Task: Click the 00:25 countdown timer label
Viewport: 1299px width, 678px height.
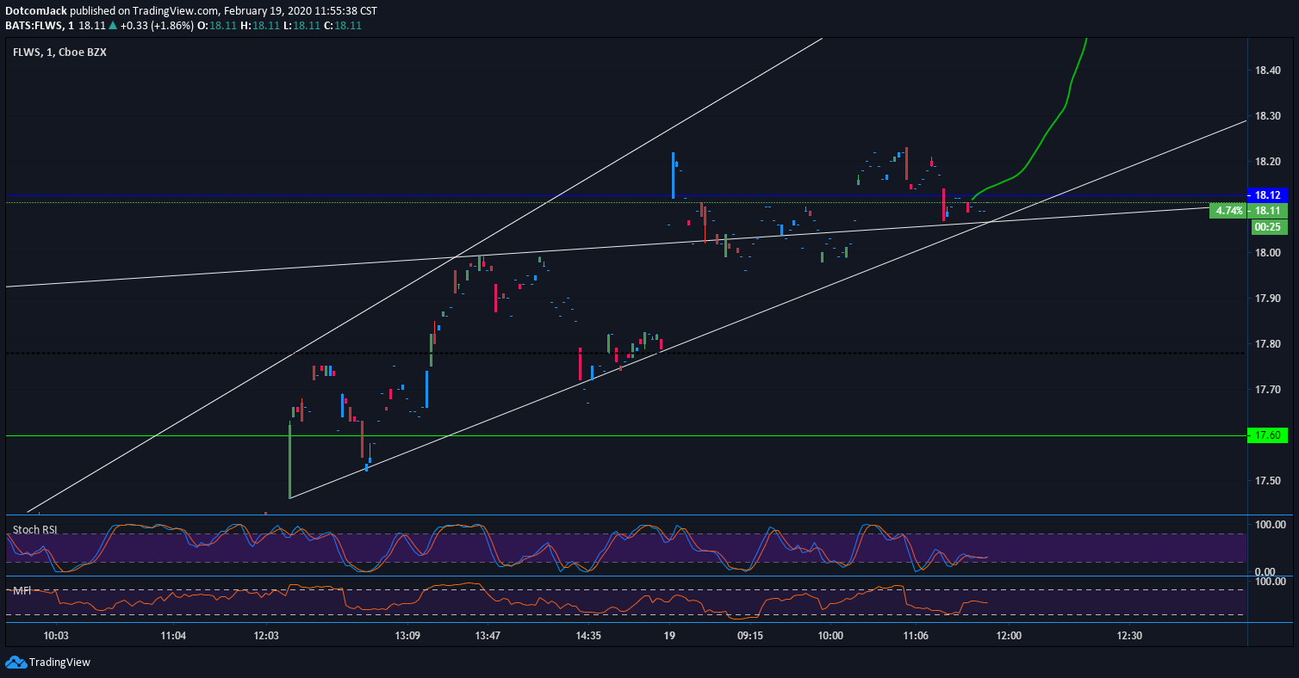Action: tap(1267, 227)
